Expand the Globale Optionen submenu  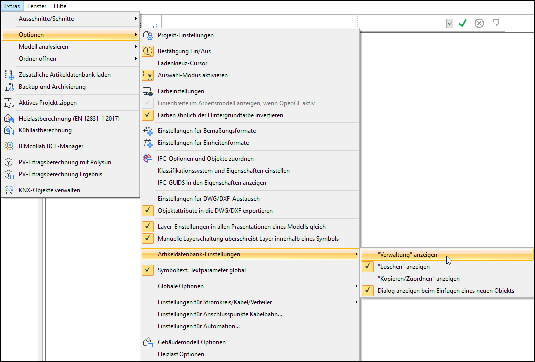(250, 286)
